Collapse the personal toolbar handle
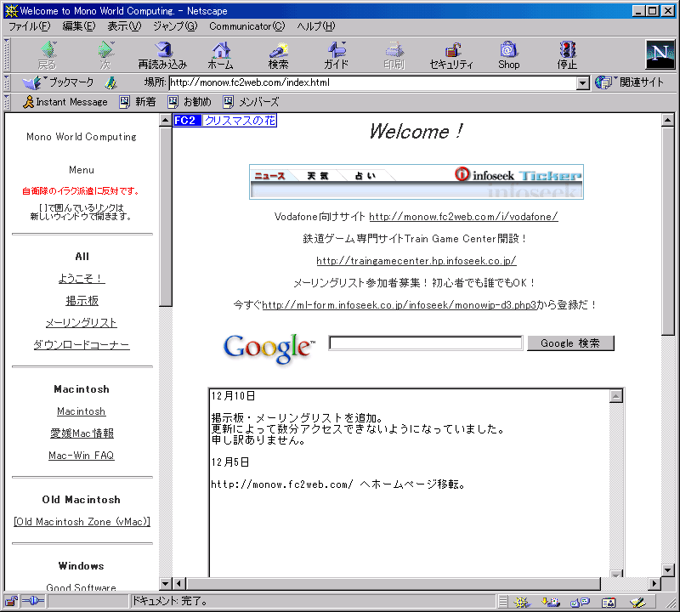 (7, 102)
